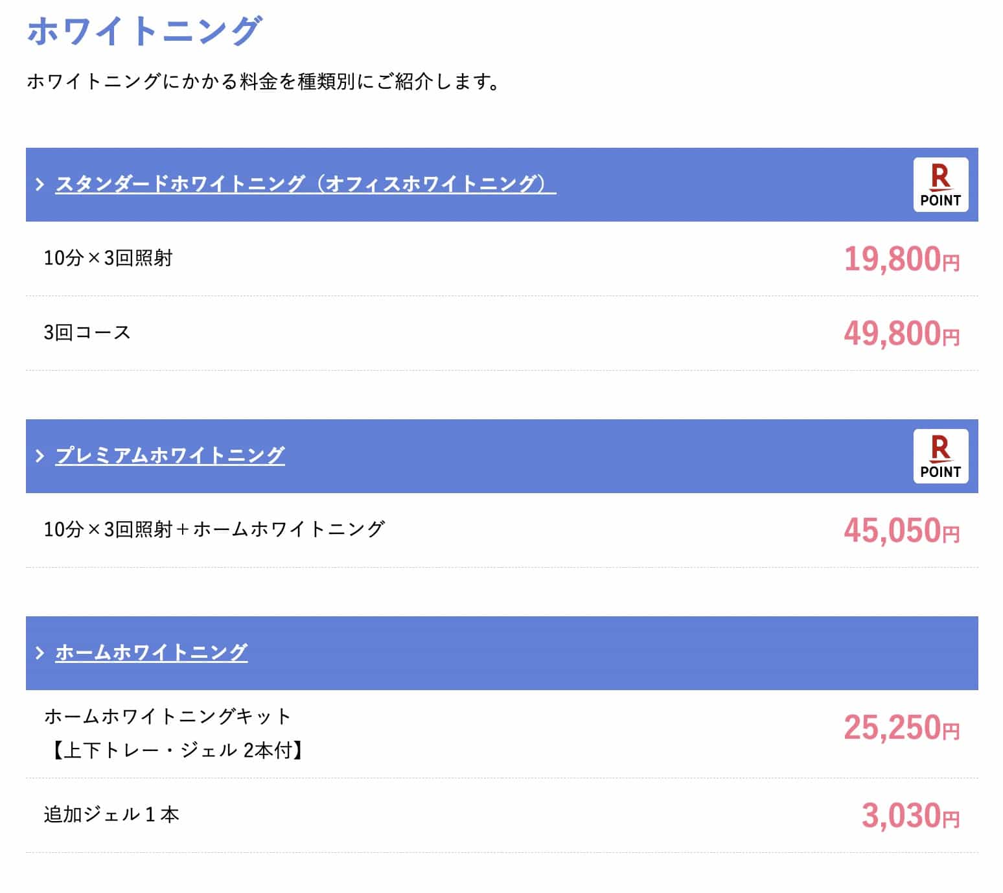Click the Rakuten POINT icon in Premium Whitening header
The width and height of the screenshot is (1003, 893).
click(940, 456)
